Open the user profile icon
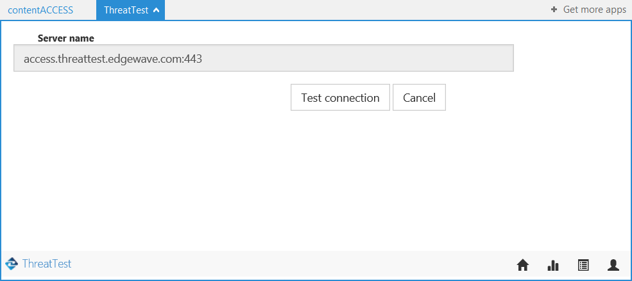The image size is (632, 281). [613, 265]
